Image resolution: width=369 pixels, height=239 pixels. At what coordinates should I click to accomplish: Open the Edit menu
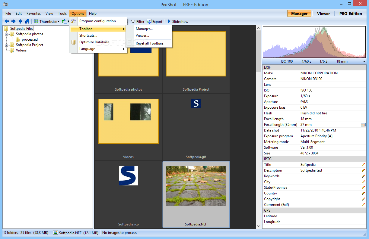tap(19, 14)
